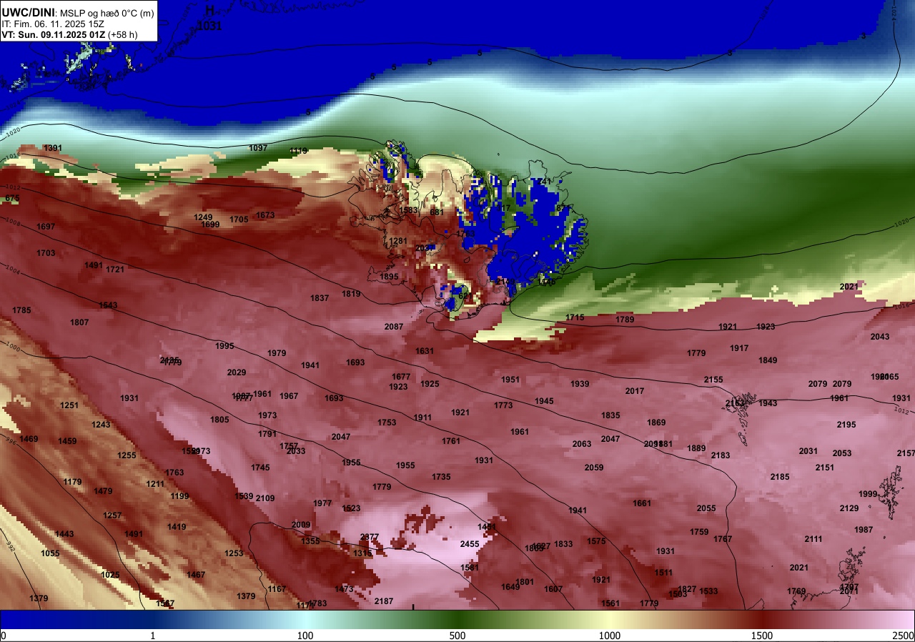Click the 1097 height value
The width and height of the screenshot is (915, 642).
(x=258, y=148)
